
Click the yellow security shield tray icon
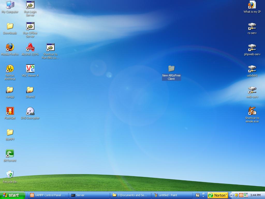[237, 195]
